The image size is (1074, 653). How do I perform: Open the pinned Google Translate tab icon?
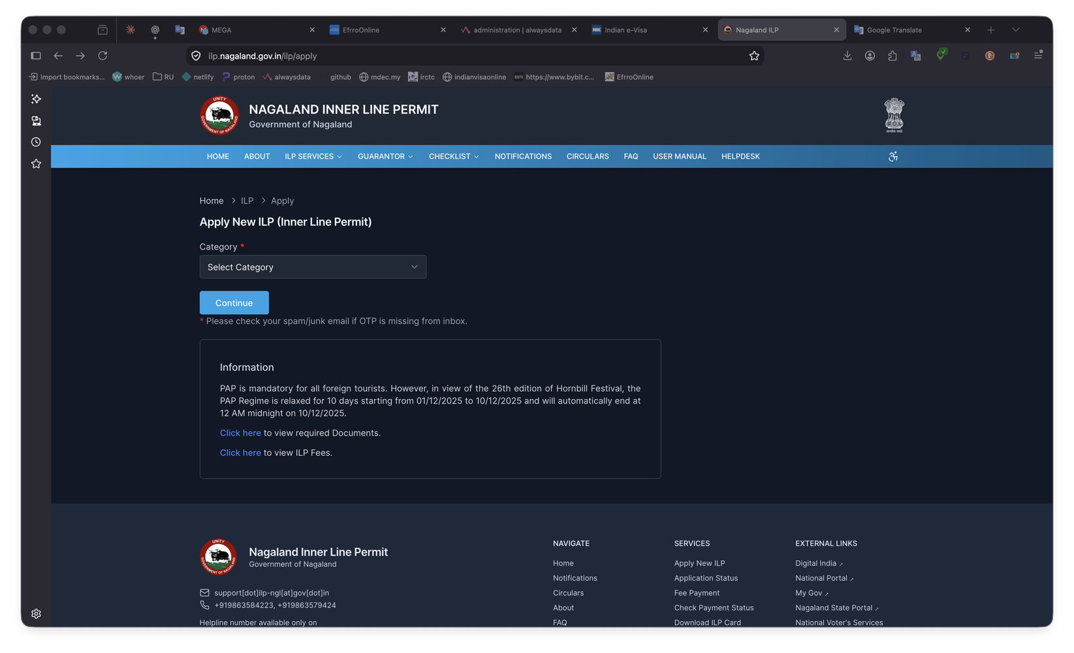[x=180, y=30]
